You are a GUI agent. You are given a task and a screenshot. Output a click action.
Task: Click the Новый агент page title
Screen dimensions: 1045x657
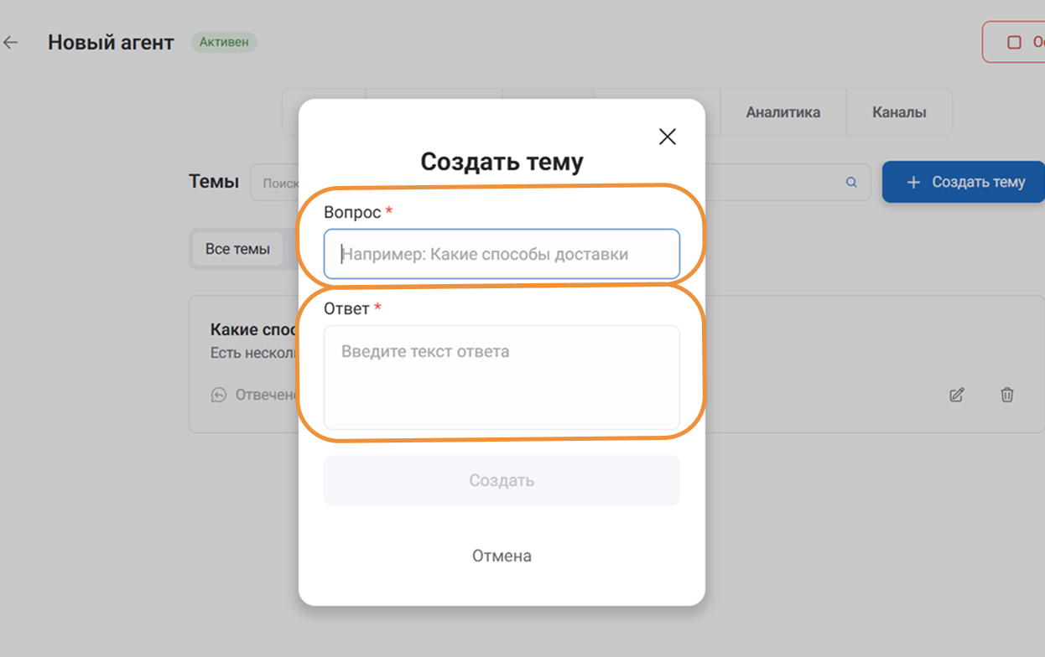click(111, 43)
